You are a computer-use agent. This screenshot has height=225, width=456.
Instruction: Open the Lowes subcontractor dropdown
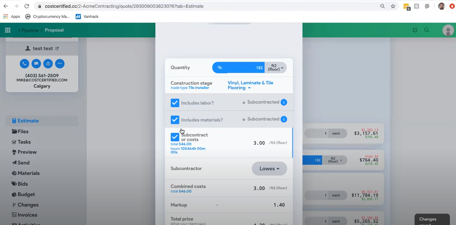click(269, 168)
